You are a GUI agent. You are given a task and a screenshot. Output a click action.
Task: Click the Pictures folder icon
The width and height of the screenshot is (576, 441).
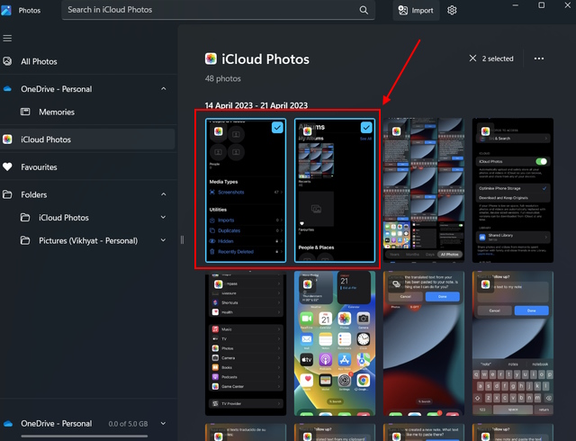pyautogui.click(x=25, y=240)
